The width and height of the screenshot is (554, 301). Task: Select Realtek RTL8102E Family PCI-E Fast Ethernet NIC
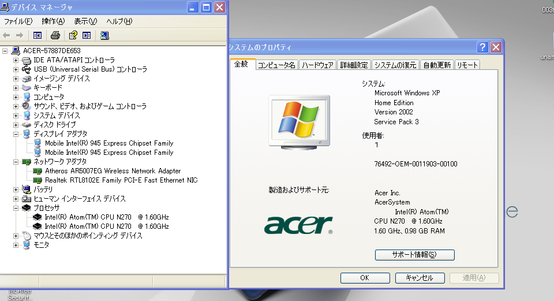pyautogui.click(x=121, y=180)
